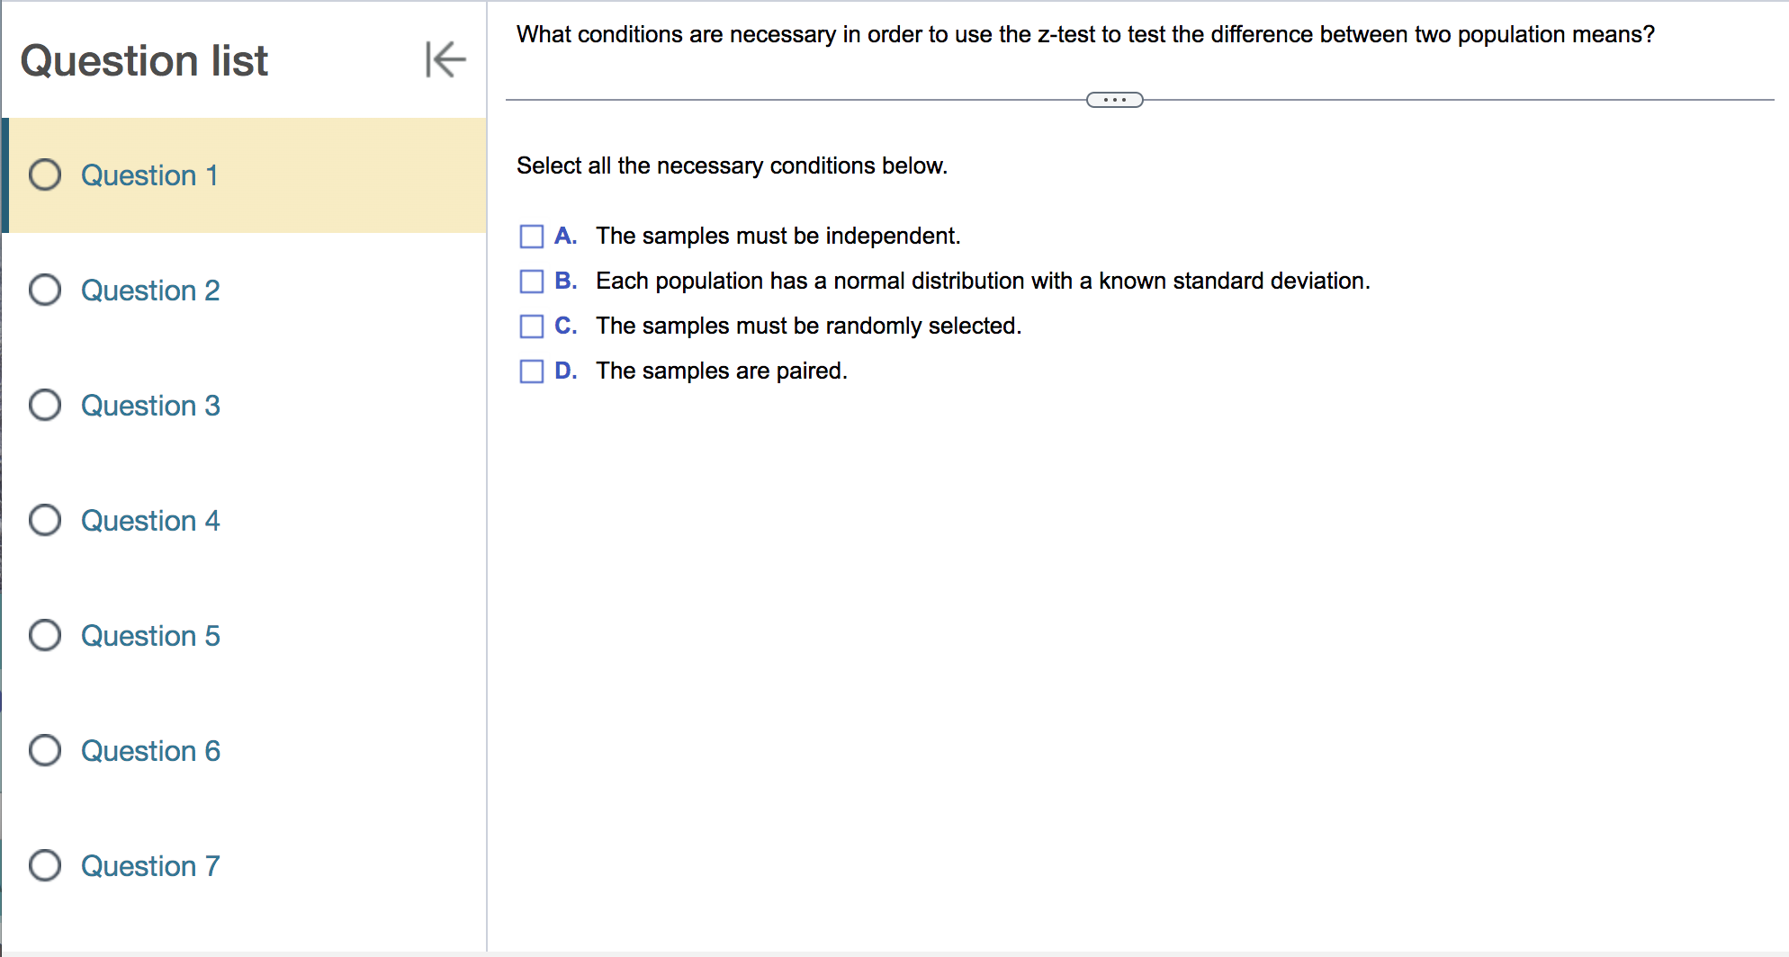Select the Question 6 radio button
This screenshot has width=1789, height=957.
coord(44,750)
